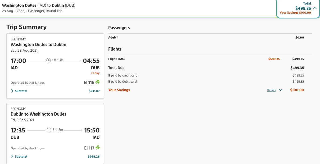Viewport: 320px width, 164px height.
Task: Click the return subtotal amount $268.28
Action: tap(94, 157)
